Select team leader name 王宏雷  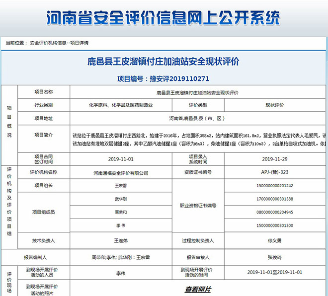121,185
